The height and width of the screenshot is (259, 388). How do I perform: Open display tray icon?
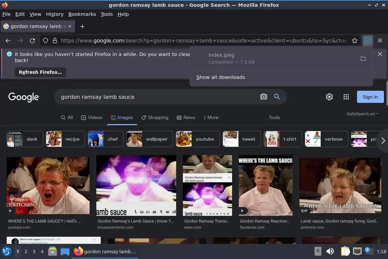[357, 251]
